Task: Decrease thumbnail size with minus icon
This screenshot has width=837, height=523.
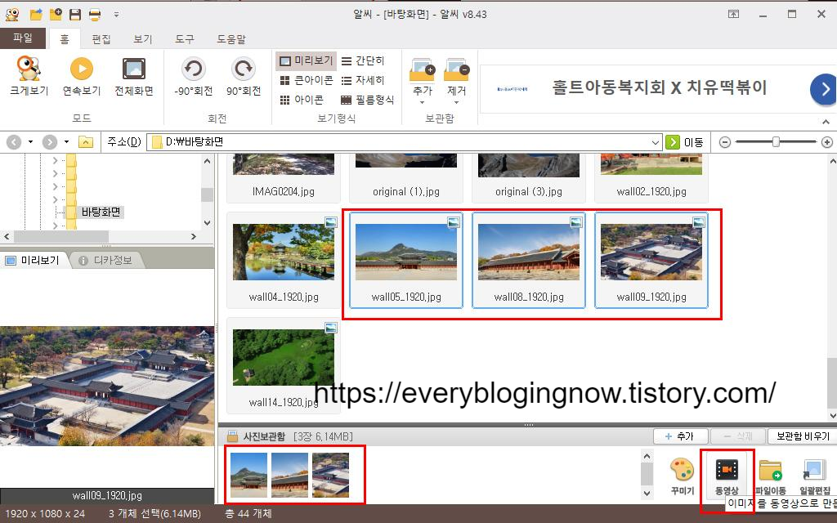Action: coord(724,142)
